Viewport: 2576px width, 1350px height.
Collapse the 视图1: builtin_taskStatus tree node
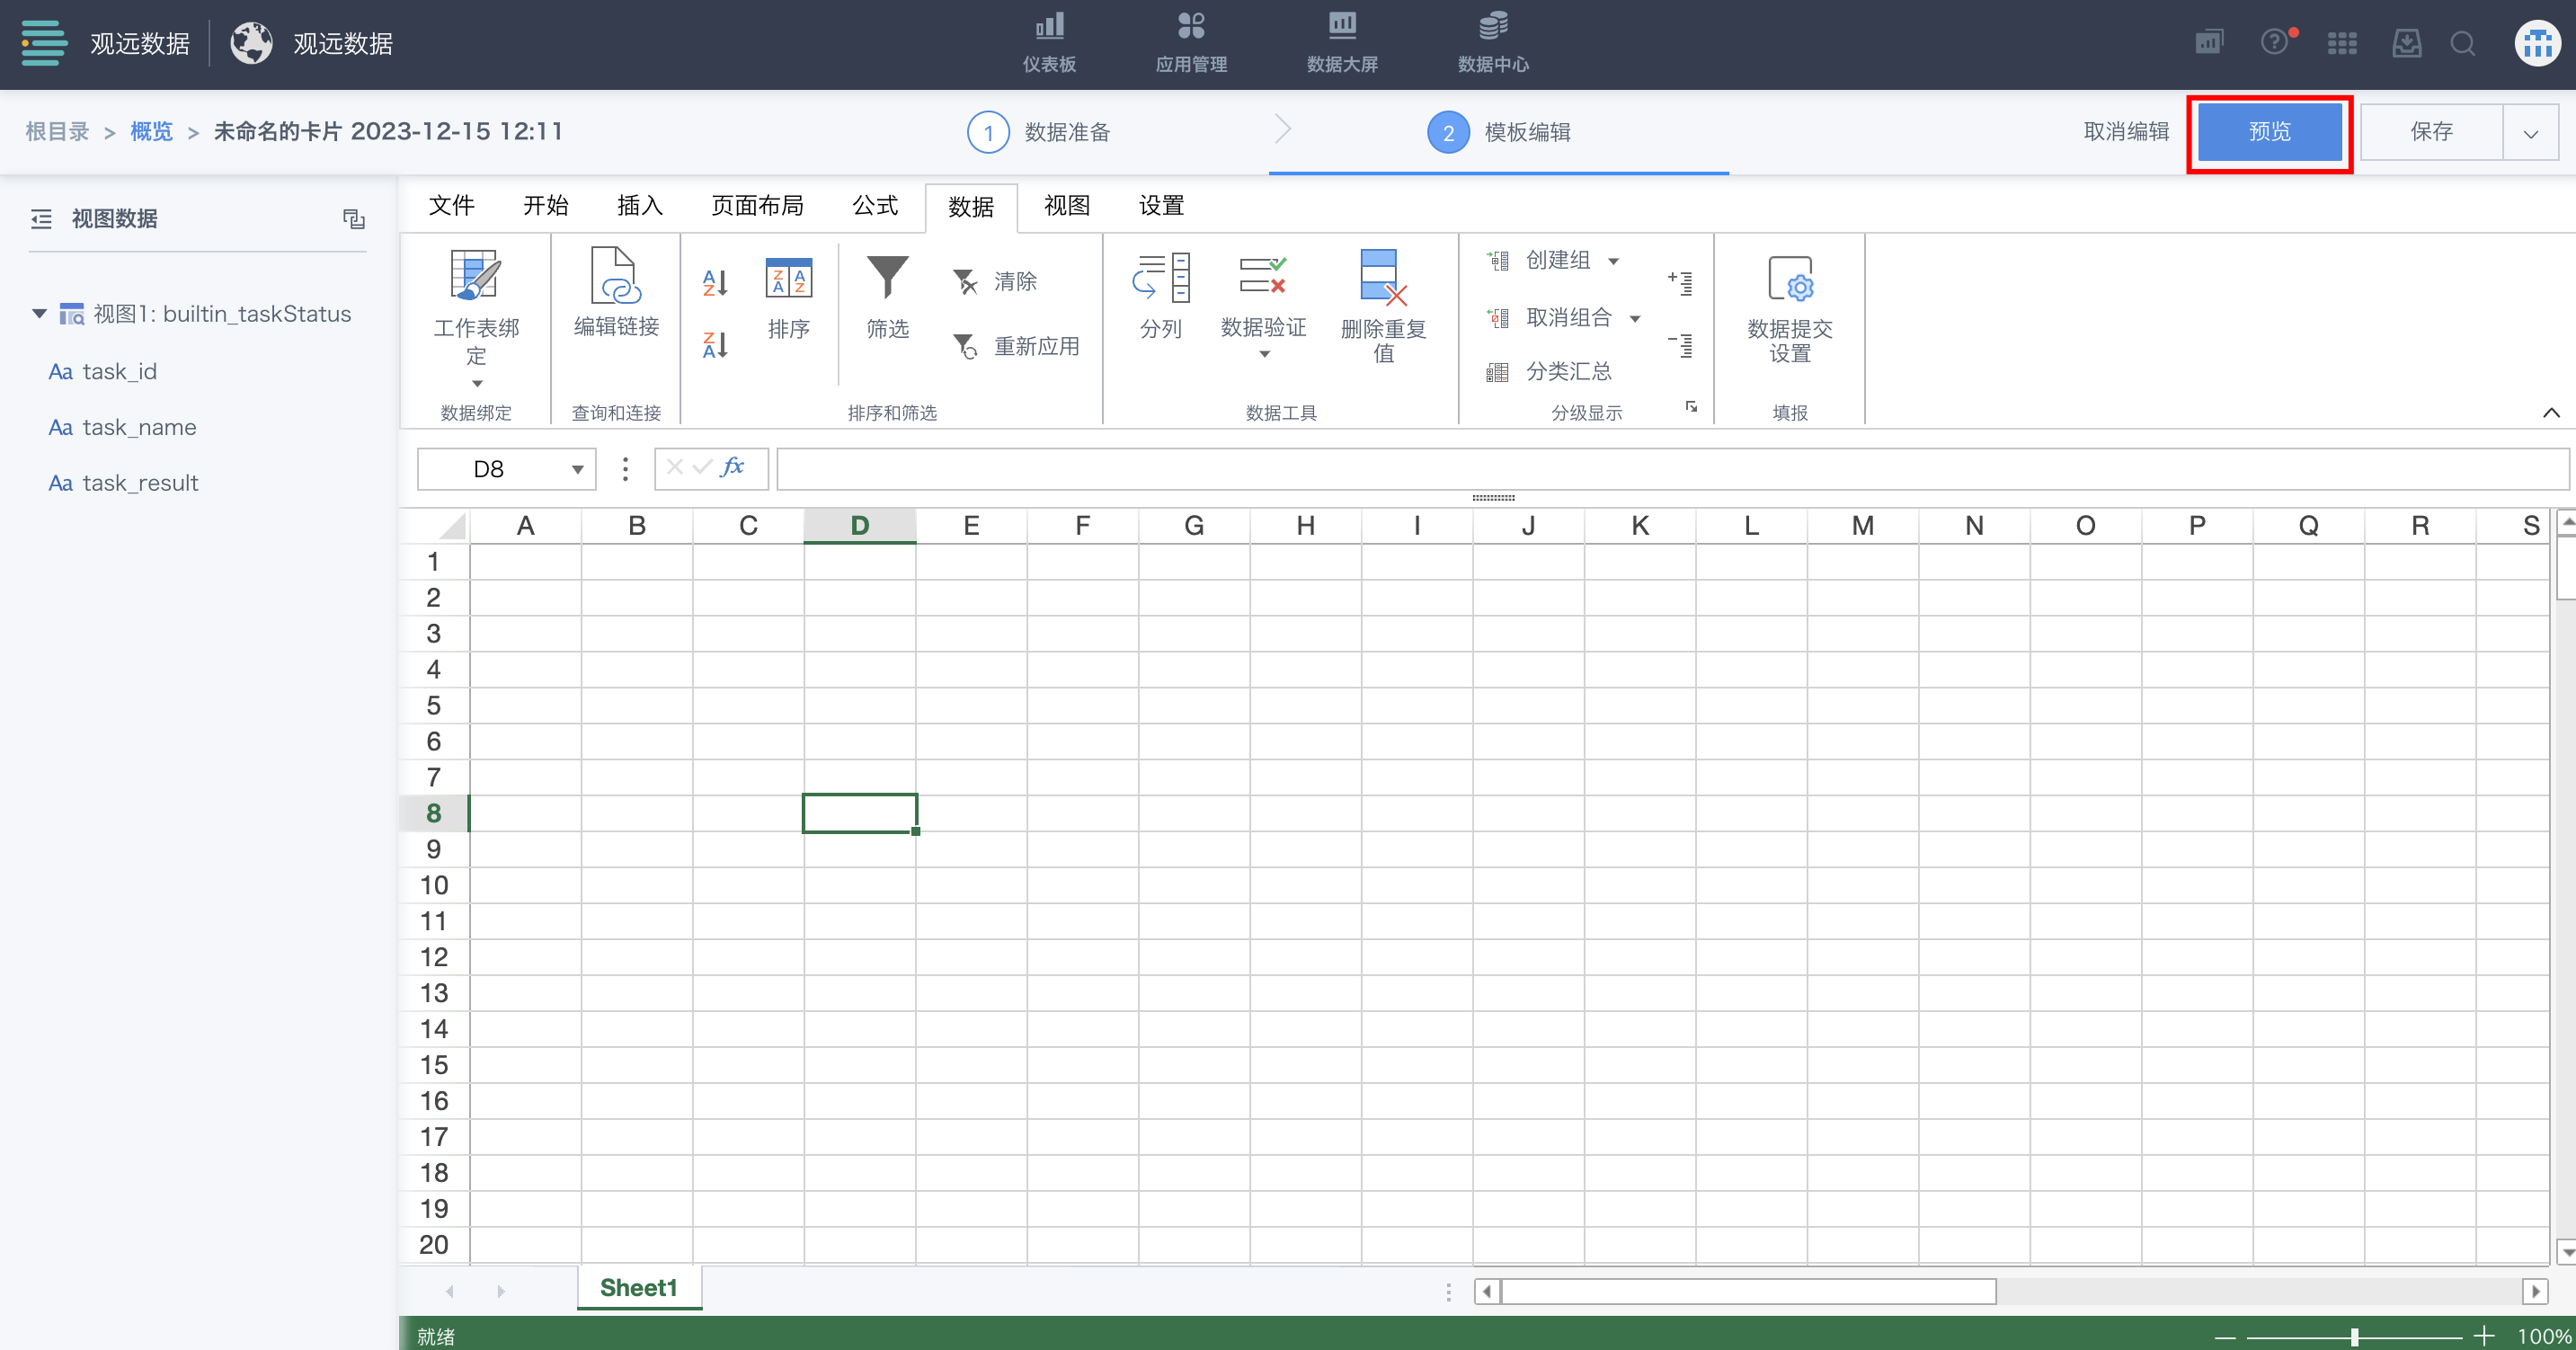click(x=40, y=314)
